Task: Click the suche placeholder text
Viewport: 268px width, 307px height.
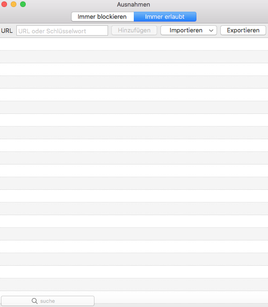Action: (47, 301)
